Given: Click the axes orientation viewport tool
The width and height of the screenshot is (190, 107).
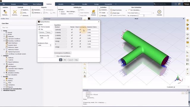Looking at the screenshot, I should tap(85, 72).
